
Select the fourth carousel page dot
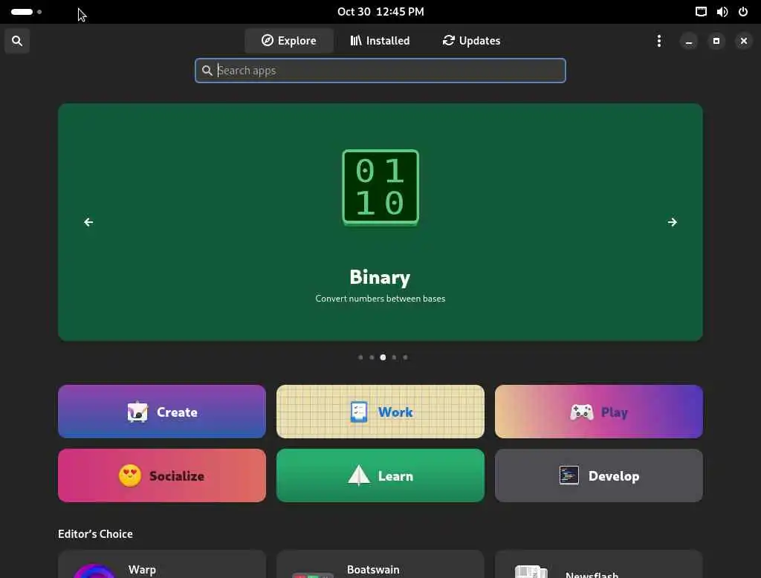[394, 357]
